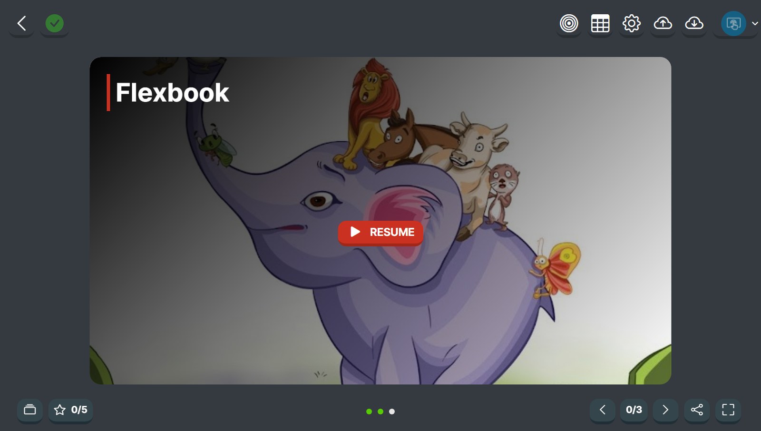Click the blue user profile avatar
Image resolution: width=761 pixels, height=431 pixels.
click(x=733, y=23)
